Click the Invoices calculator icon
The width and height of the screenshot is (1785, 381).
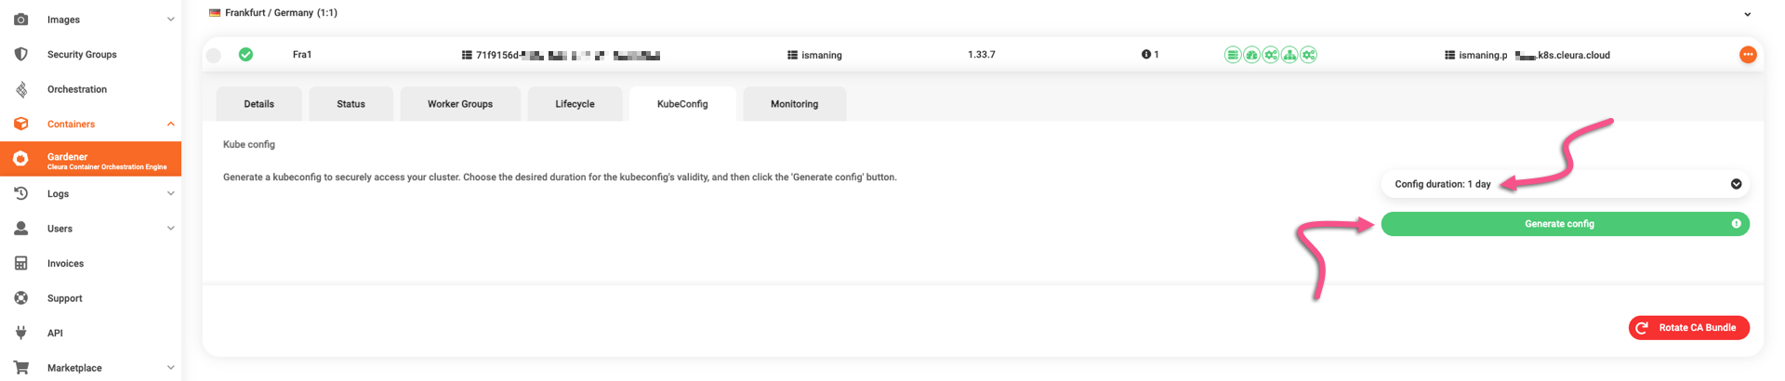click(x=20, y=263)
